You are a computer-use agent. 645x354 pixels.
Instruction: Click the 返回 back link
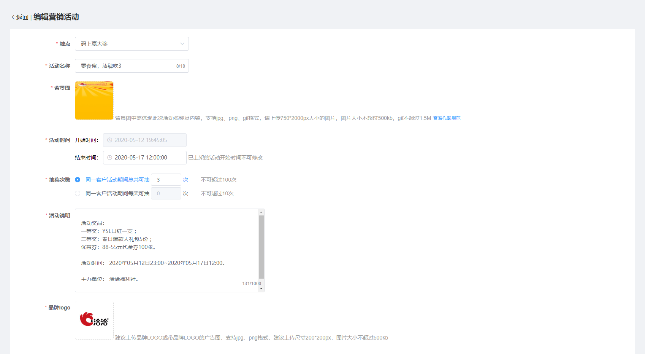[x=22, y=18]
